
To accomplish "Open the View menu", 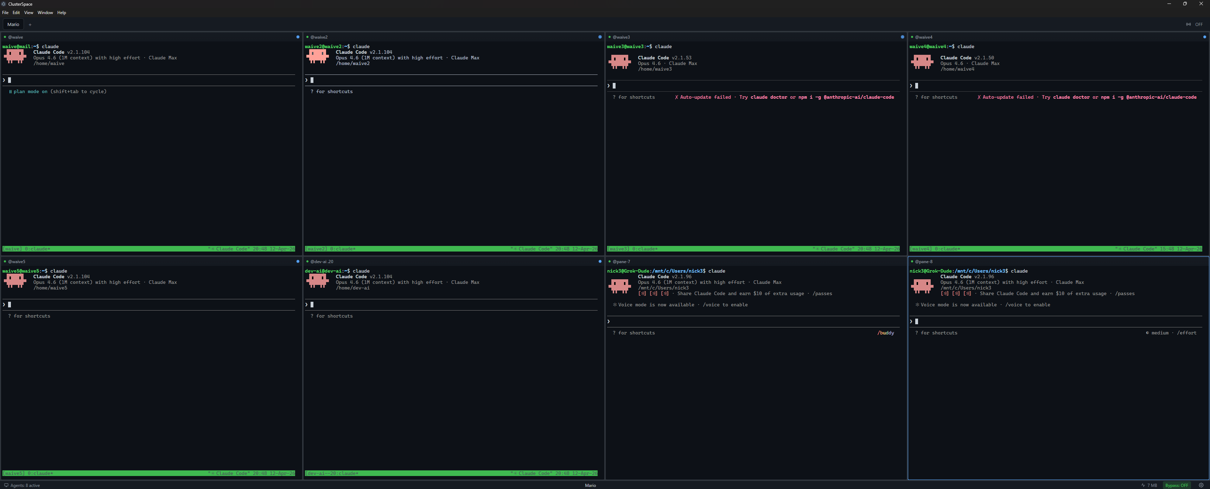I will (28, 13).
